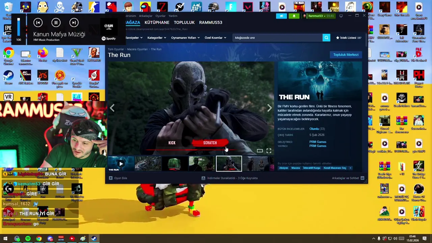
Task: Skip to next track in media overlay
Action: [x=74, y=23]
